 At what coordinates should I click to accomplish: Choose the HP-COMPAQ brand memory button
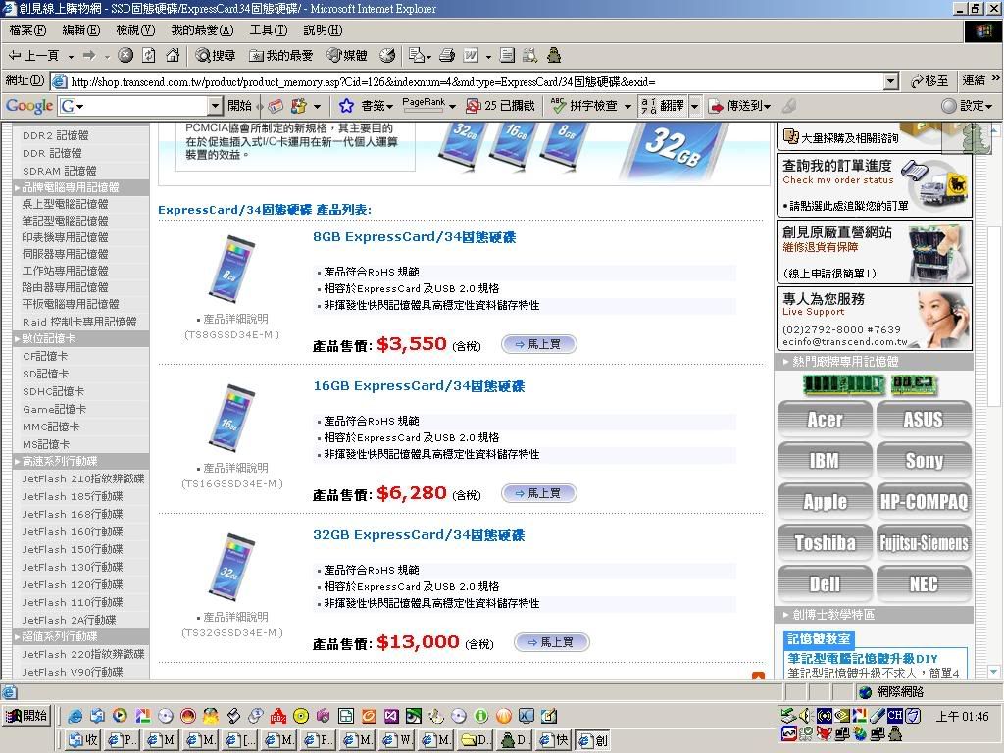coord(924,502)
